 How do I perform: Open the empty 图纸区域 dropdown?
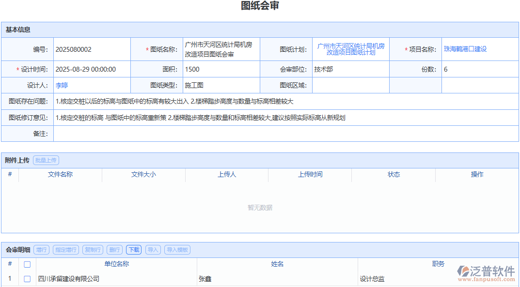(x=351, y=85)
